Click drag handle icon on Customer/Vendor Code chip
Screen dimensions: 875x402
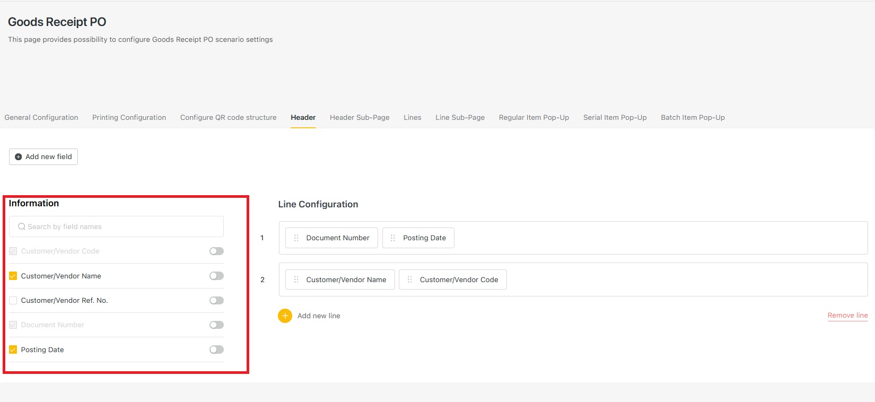[409, 279]
